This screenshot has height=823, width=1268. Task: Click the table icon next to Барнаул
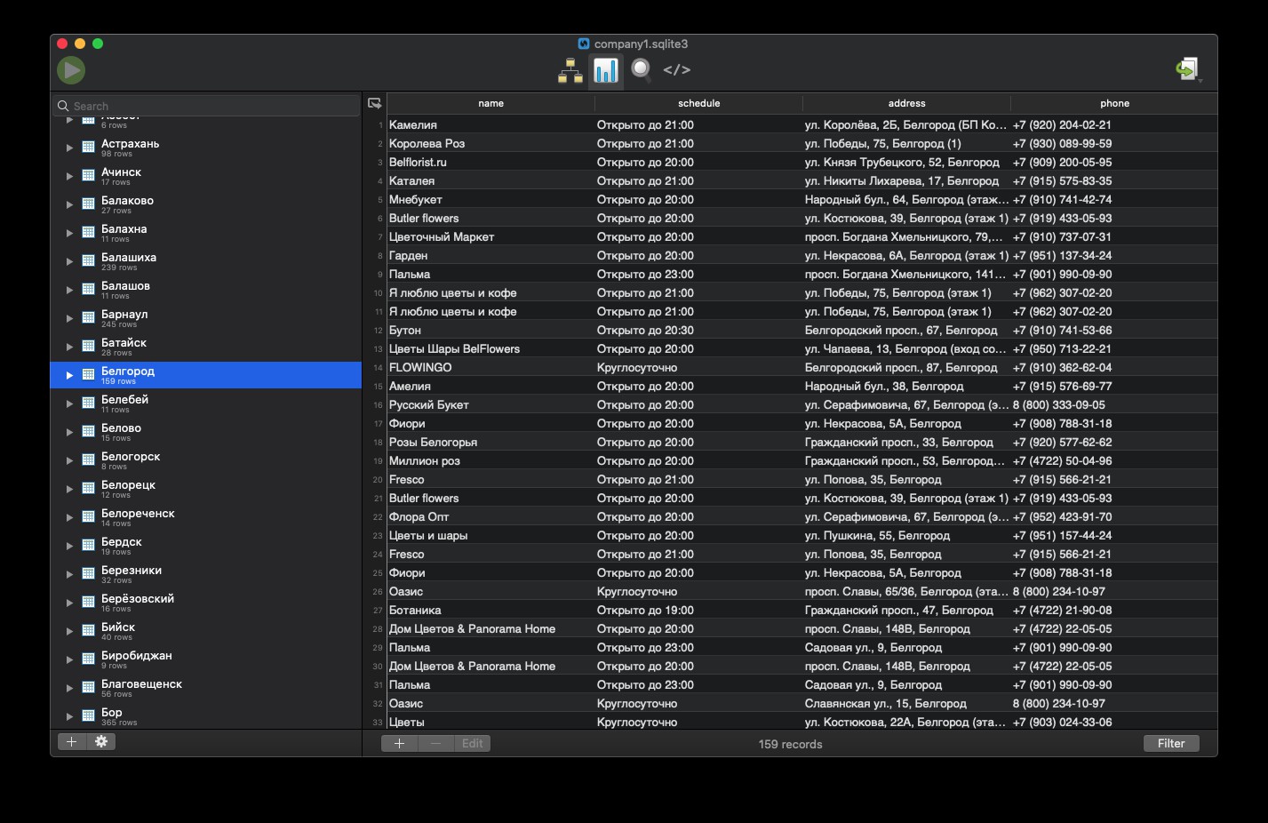[x=88, y=318]
